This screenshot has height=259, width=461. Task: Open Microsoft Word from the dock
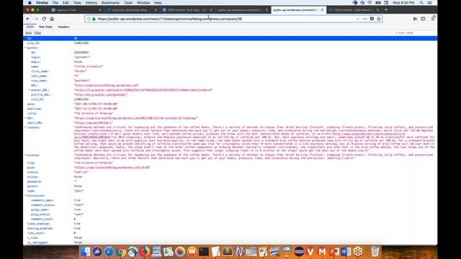[346, 252]
